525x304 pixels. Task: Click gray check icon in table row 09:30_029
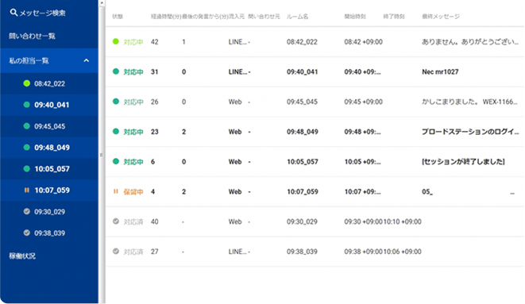115,221
